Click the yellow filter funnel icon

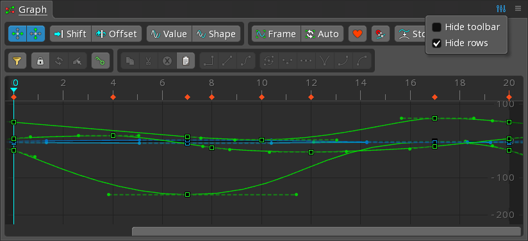(x=17, y=61)
